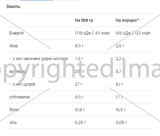Click the 15,5 г protein per portion value
160x136 pixels.
[121, 110]
